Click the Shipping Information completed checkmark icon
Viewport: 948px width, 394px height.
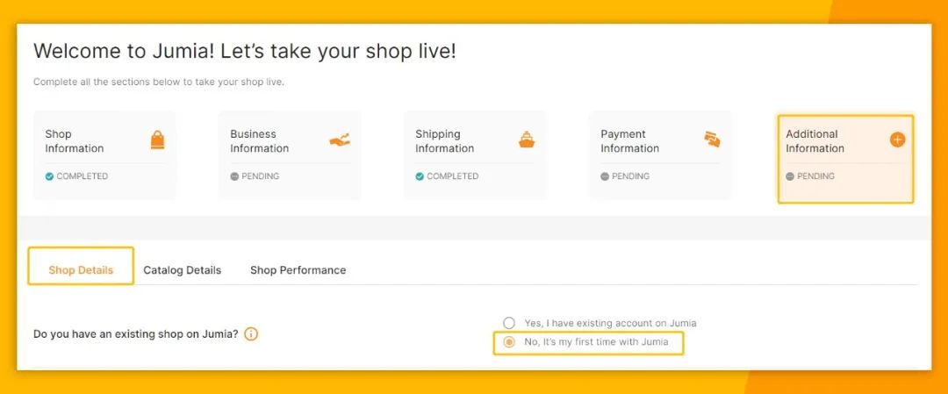pos(420,176)
